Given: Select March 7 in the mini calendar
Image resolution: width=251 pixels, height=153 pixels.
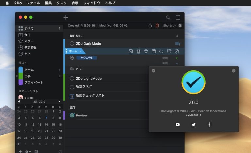Looking at the screenshot, I should point(46,118).
